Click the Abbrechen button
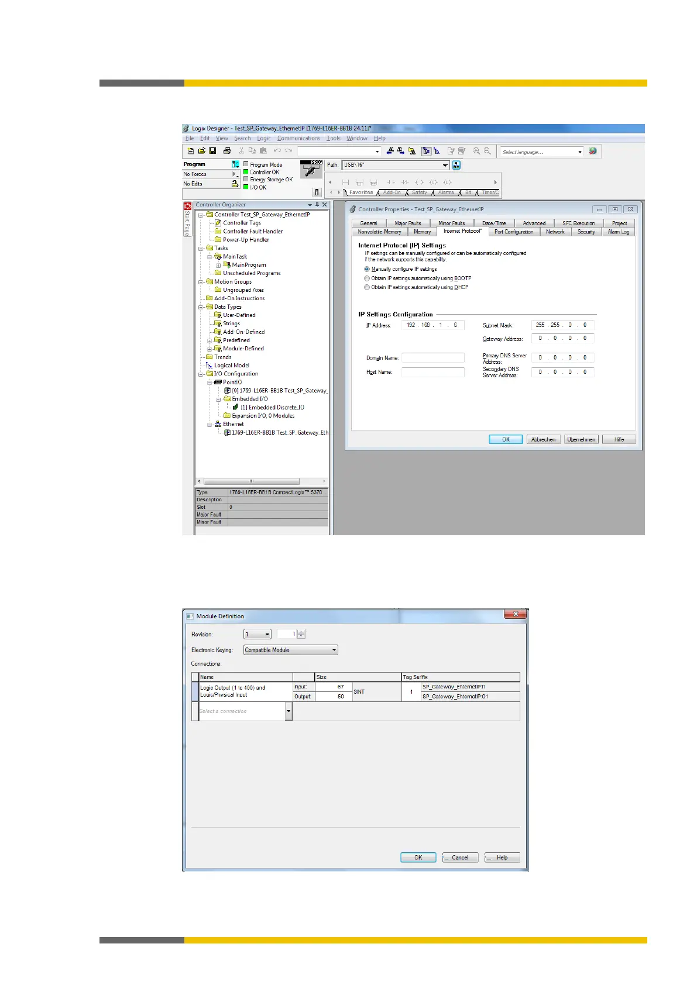The width and height of the screenshot is (697, 985). click(x=544, y=439)
